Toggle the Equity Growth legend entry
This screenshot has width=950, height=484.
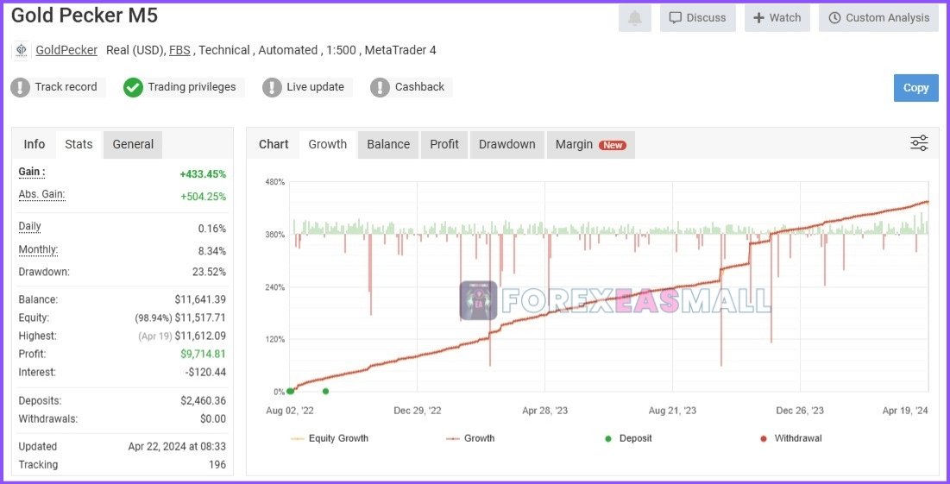(330, 438)
